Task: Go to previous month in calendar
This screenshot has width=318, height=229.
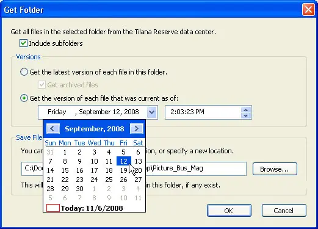Action: click(53, 129)
